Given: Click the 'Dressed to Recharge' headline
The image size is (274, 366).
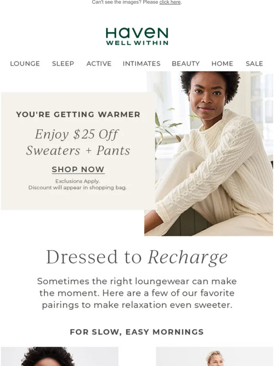Looking at the screenshot, I should click(137, 257).
